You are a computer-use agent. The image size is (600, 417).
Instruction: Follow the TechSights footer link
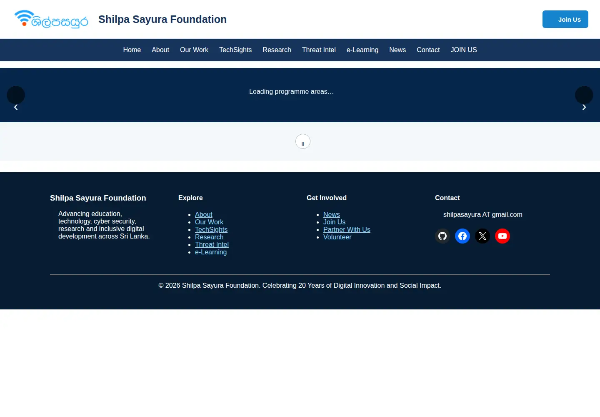tap(211, 229)
